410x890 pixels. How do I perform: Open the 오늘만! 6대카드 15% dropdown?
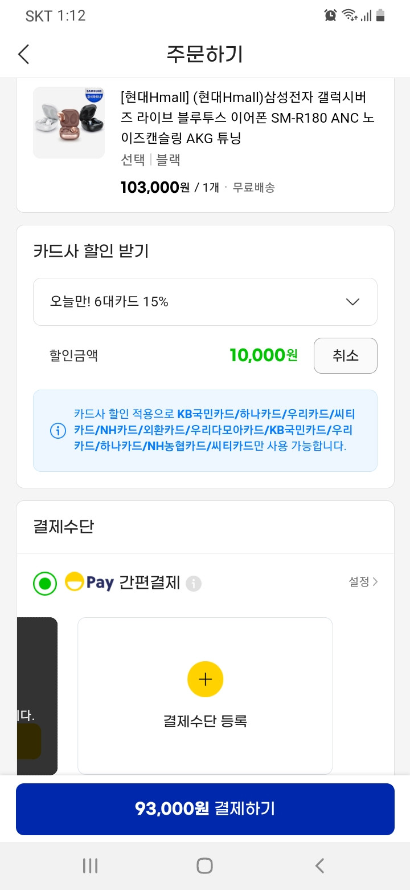click(205, 302)
